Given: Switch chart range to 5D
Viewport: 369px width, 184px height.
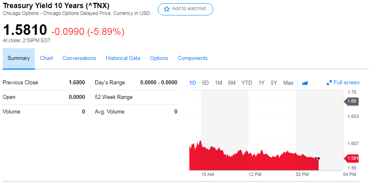Looking at the screenshot, I should coord(205,83).
